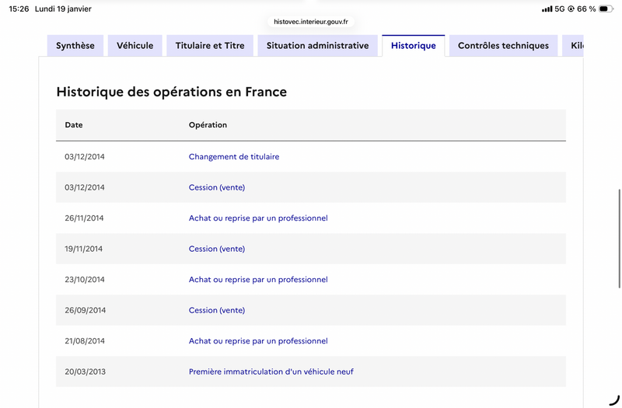Select Cession (vente) dated 19/11/2014
The image size is (622, 408).
(x=216, y=249)
